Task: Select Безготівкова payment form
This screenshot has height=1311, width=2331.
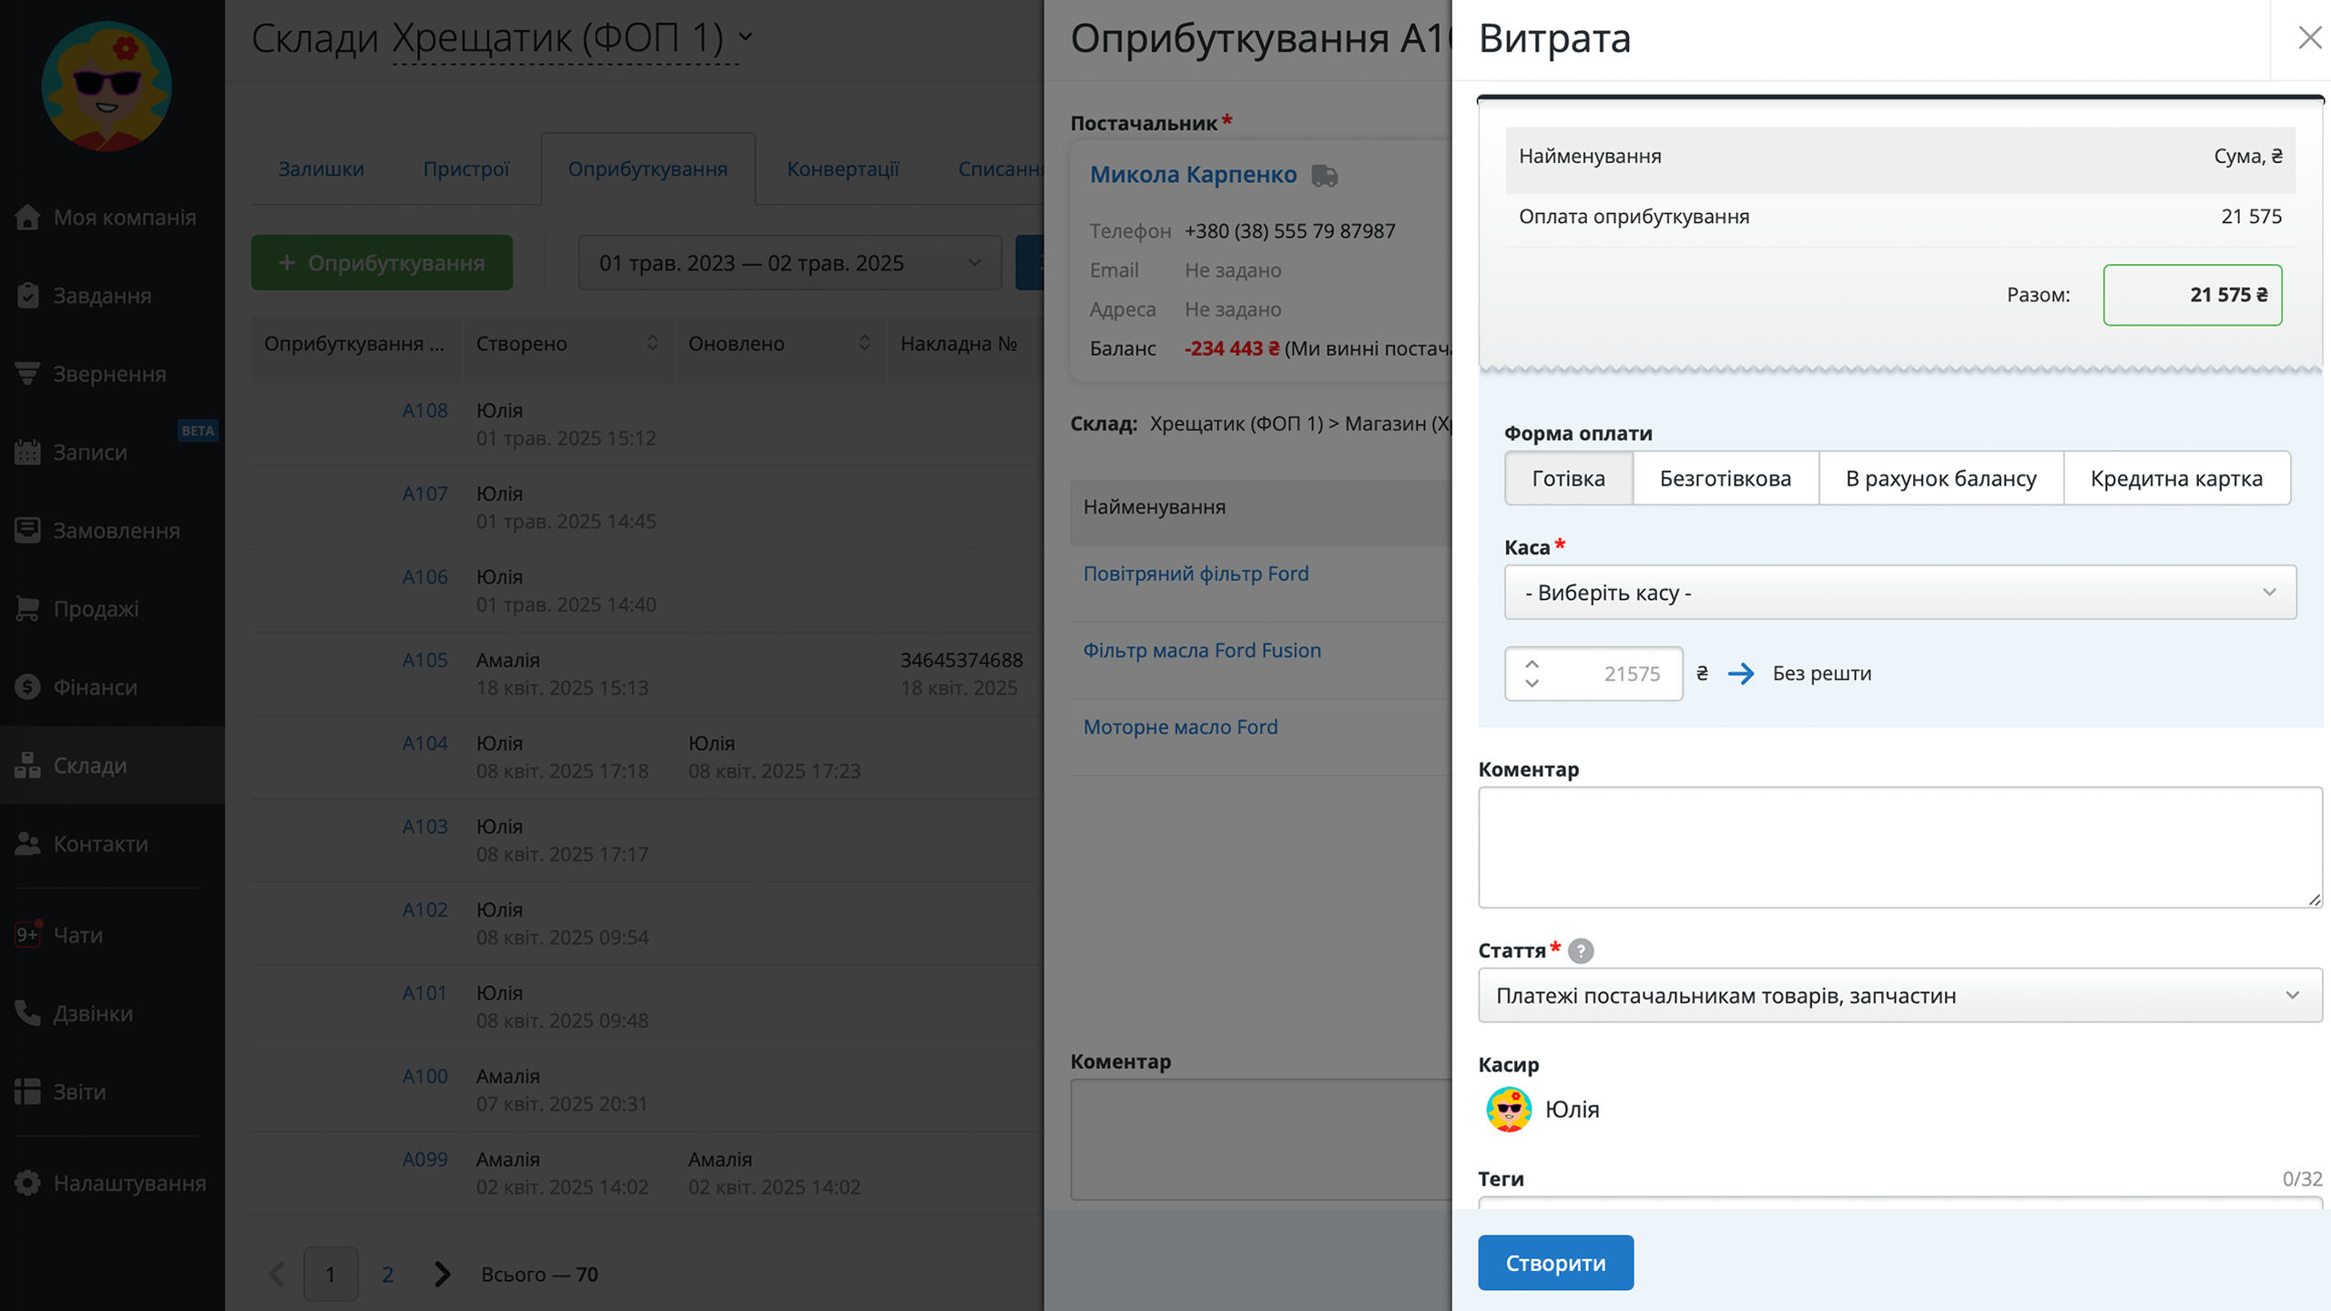Action: 1725,478
